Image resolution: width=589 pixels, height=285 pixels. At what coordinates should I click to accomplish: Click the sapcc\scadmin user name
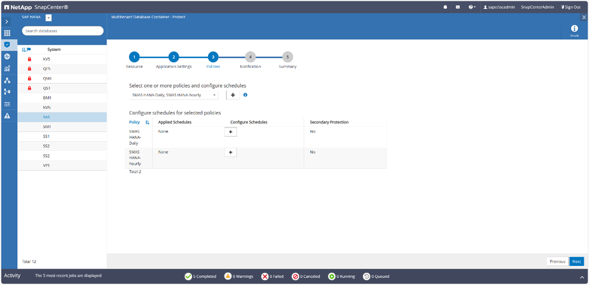point(499,7)
